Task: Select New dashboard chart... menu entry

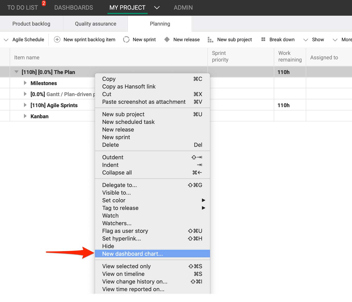Action: pos(152,254)
